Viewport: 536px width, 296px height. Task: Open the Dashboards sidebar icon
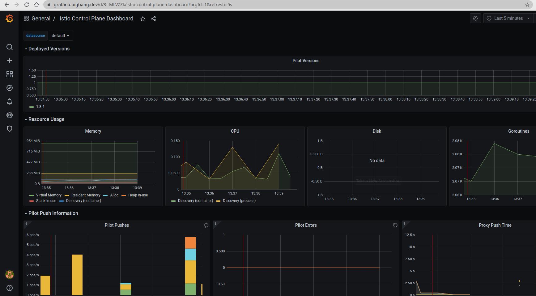pyautogui.click(x=10, y=74)
